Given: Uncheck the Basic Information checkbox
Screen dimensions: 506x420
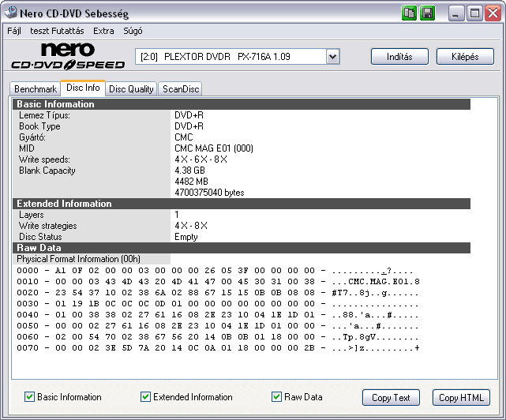Looking at the screenshot, I should 29,397.
